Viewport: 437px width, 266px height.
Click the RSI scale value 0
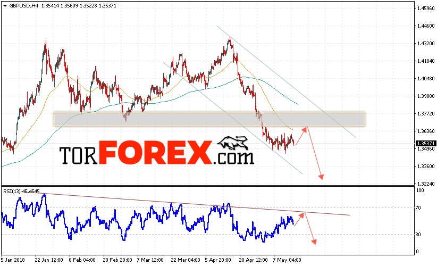coord(417,252)
